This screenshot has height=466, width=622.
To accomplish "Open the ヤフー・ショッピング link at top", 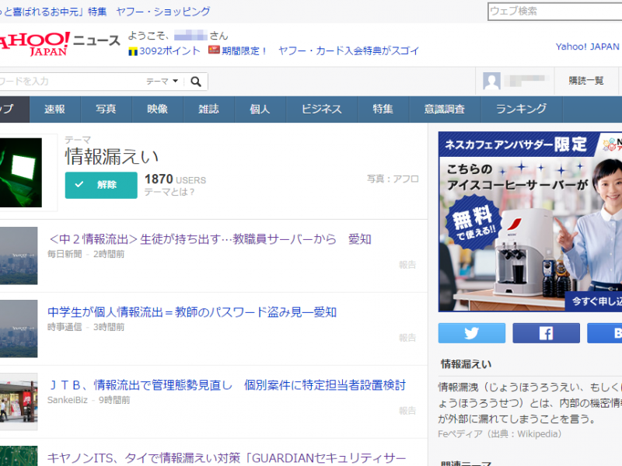I will [162, 12].
